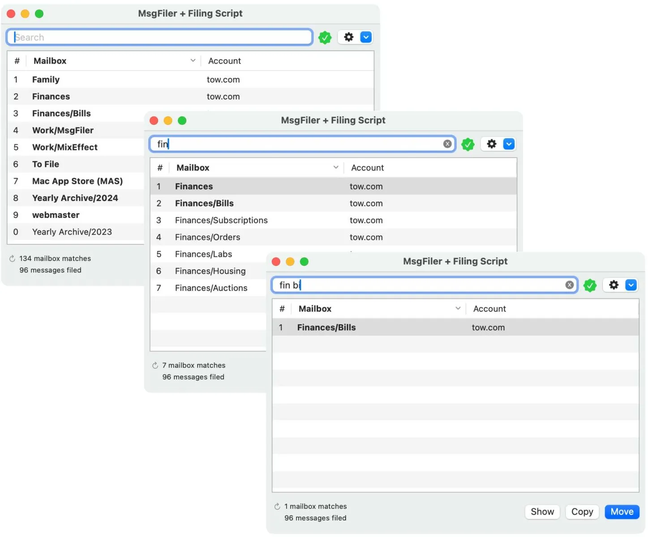Image resolution: width=648 pixels, height=537 pixels.
Task: Clear the 'fin' search text with the X icon
Action: [447, 144]
